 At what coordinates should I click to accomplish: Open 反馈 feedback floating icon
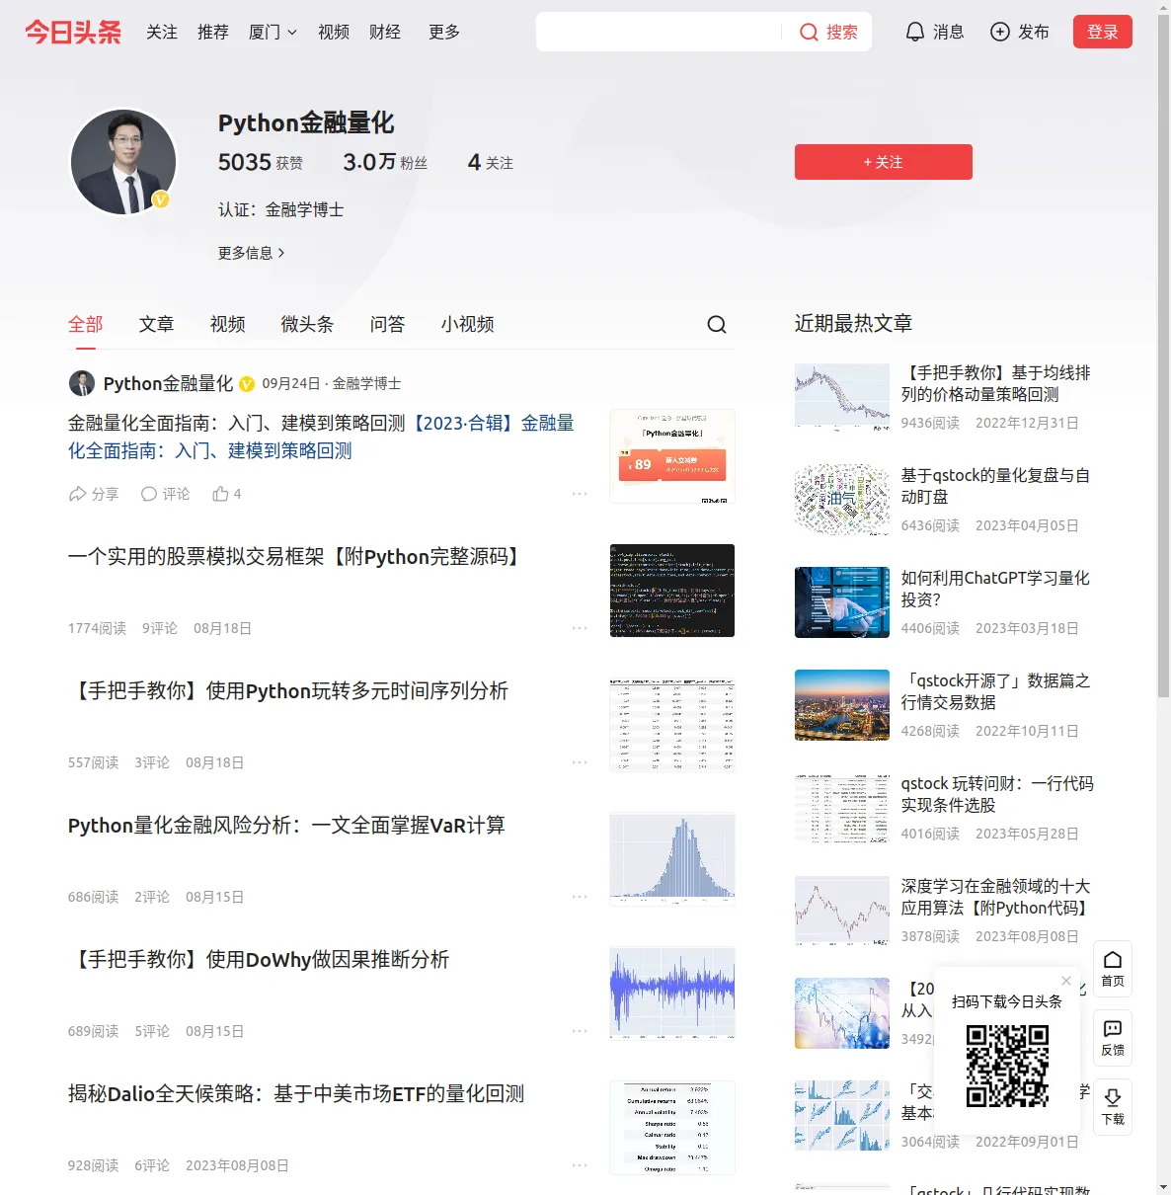(x=1113, y=1038)
